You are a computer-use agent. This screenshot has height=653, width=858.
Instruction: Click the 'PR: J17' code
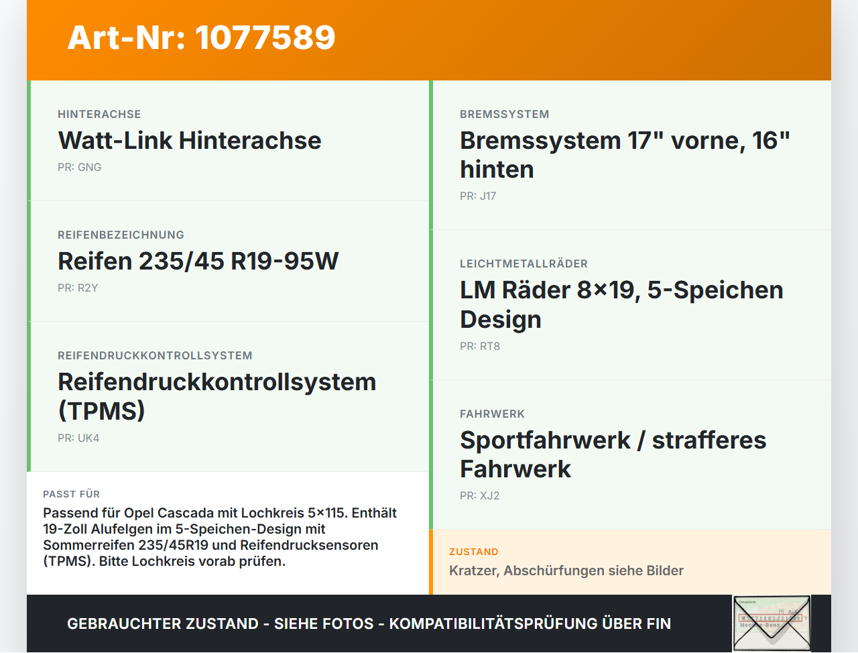click(x=478, y=196)
